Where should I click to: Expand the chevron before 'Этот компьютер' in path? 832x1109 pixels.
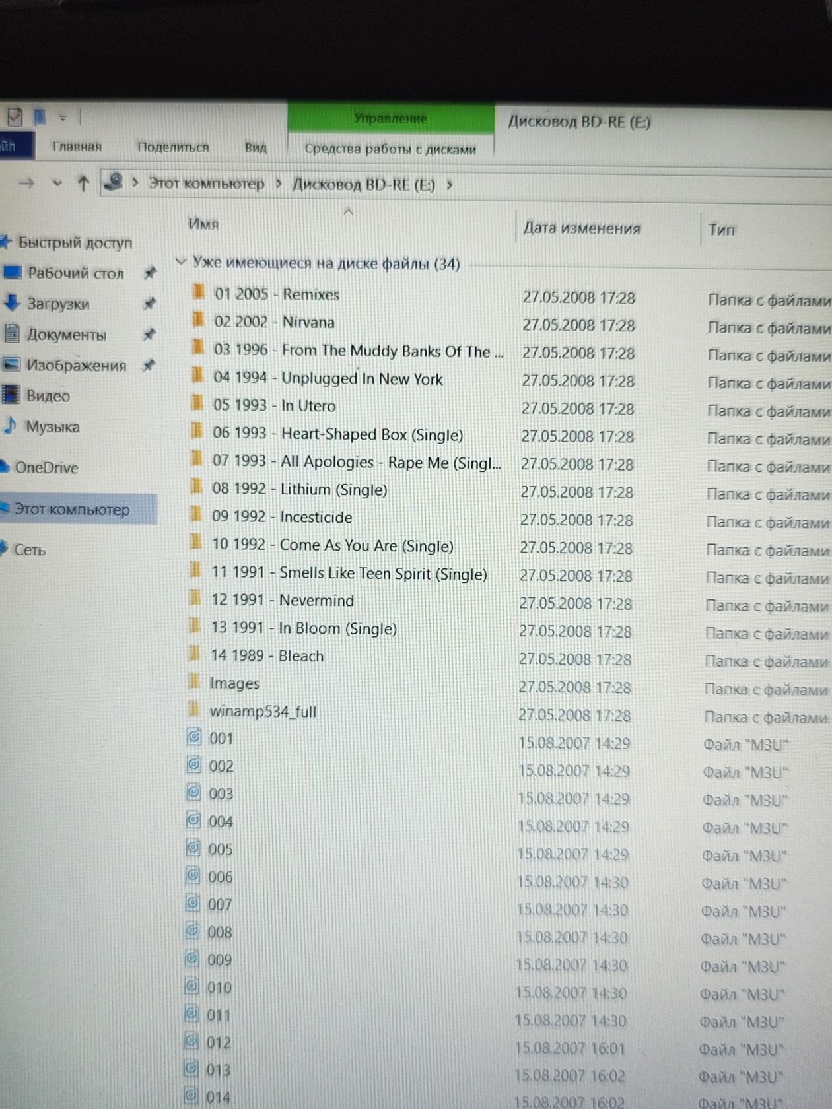(135, 182)
